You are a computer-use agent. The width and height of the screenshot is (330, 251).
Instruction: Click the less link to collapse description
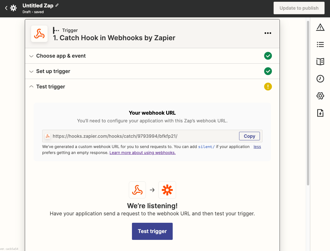point(257,147)
